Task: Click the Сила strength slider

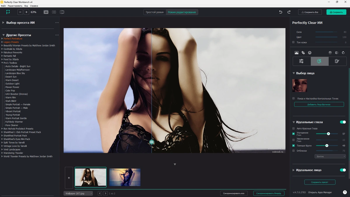Action: coord(326,32)
